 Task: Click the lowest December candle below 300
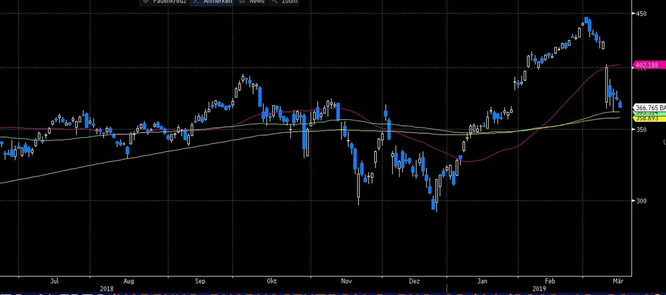click(434, 204)
